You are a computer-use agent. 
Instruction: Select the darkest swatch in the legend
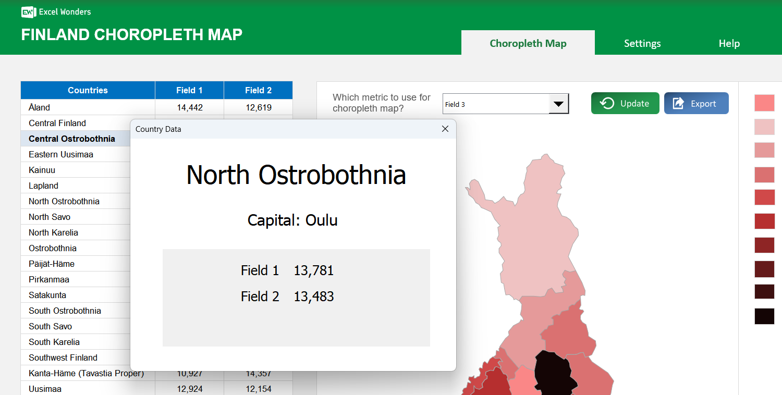pyautogui.click(x=764, y=316)
